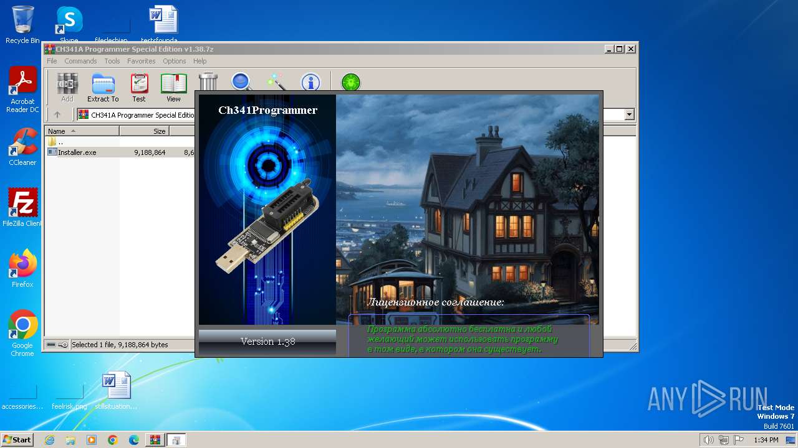798x448 pixels.
Task: Select Installer.exe in the file list
Action: (x=77, y=152)
